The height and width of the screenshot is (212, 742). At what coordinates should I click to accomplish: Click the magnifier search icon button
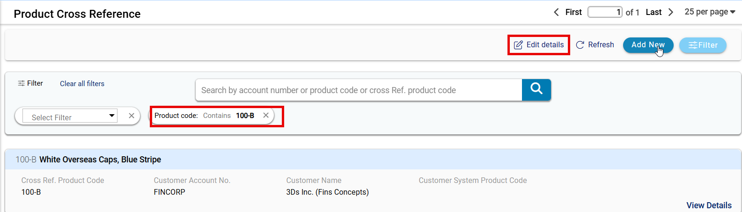tap(536, 89)
